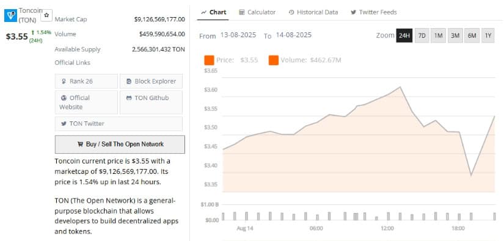
Task: Click the Market Cap value $9,126,569,177.00
Action: 159,20
